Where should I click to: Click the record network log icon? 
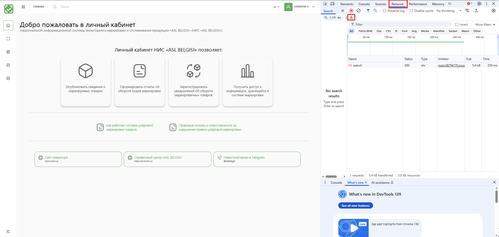click(351, 11)
